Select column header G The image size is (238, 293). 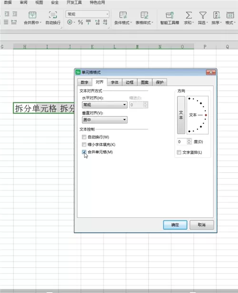click(x=7, y=47)
